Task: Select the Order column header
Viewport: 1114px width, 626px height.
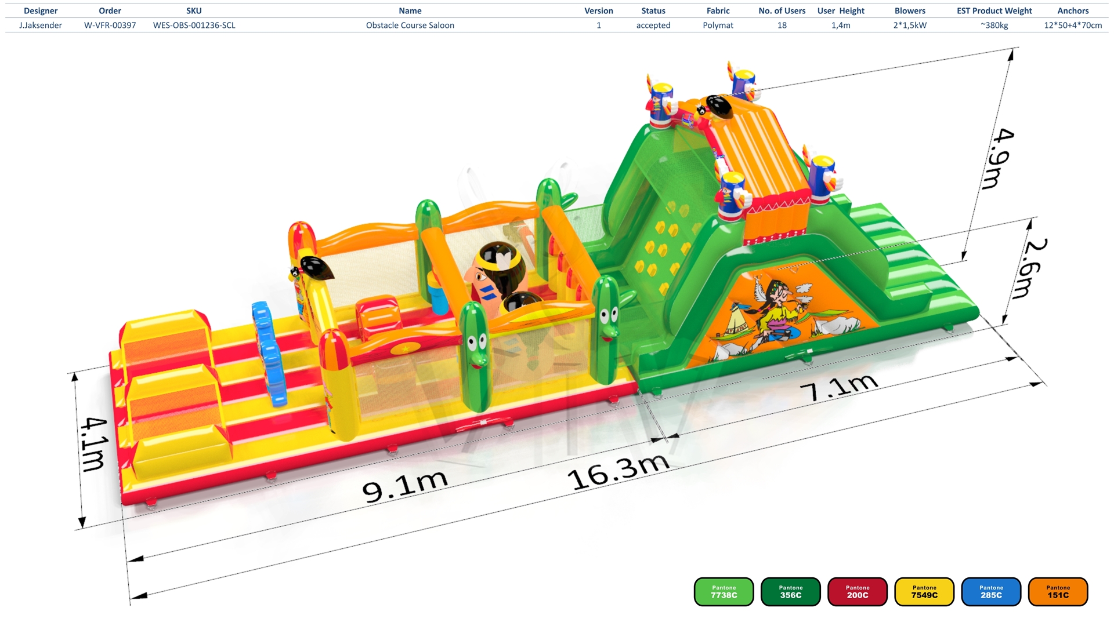Action: tap(110, 11)
